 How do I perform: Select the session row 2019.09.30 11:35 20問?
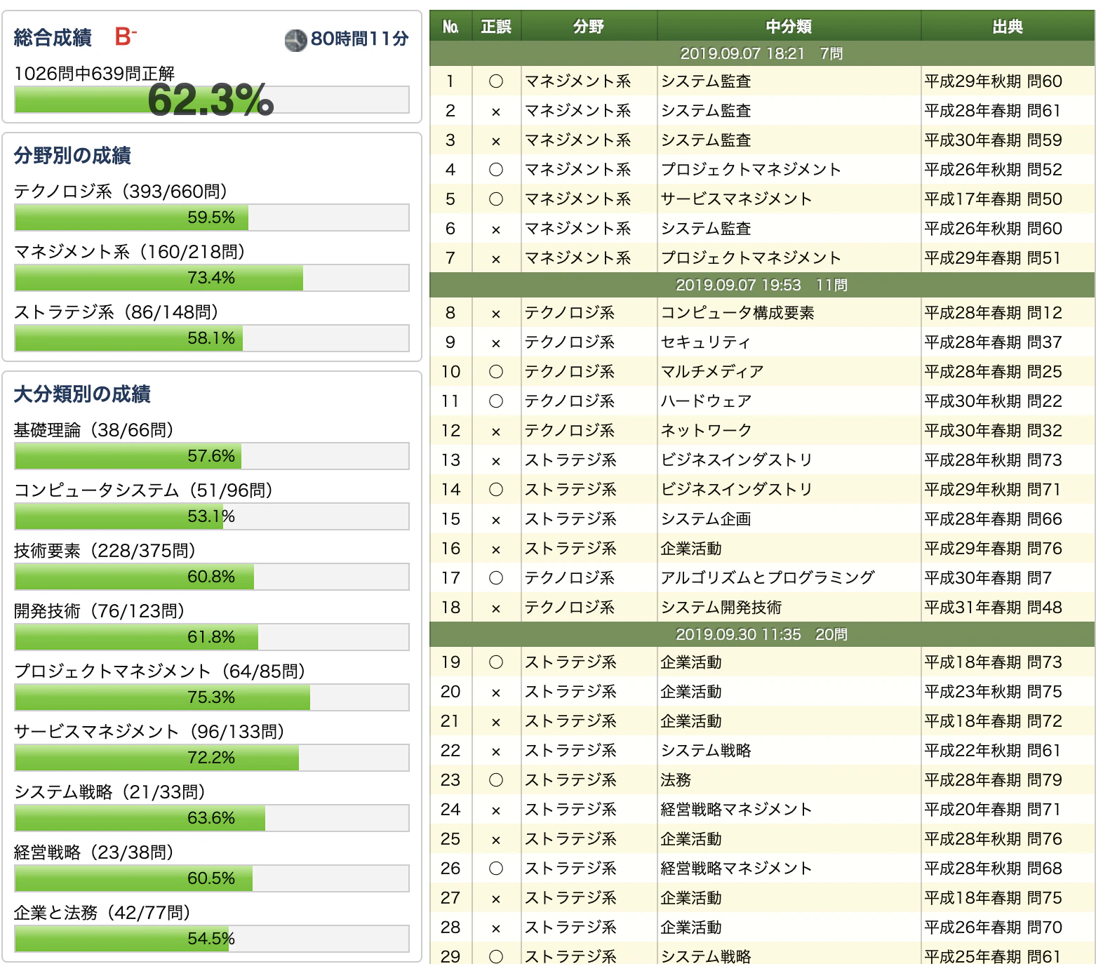point(762,634)
